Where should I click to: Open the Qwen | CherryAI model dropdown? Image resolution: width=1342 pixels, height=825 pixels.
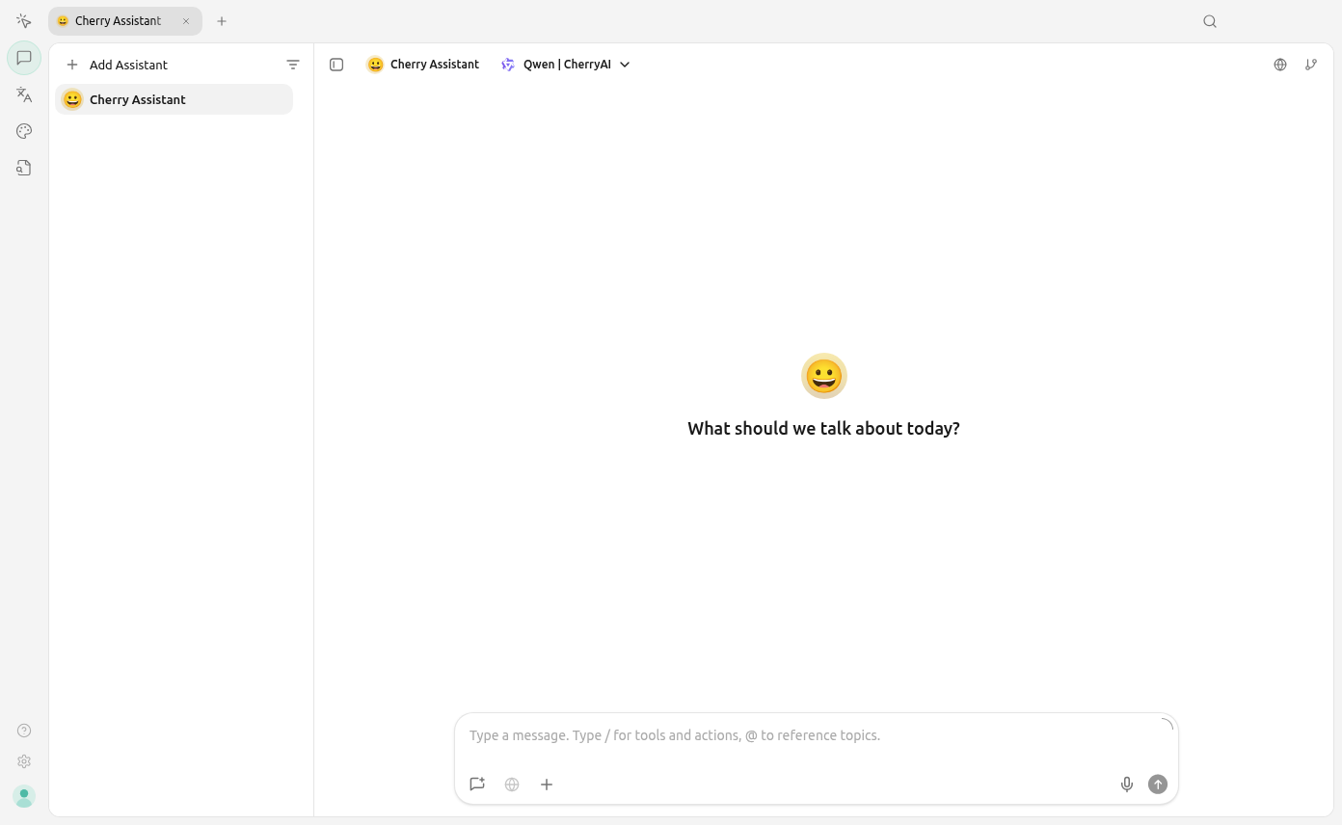[565, 65]
